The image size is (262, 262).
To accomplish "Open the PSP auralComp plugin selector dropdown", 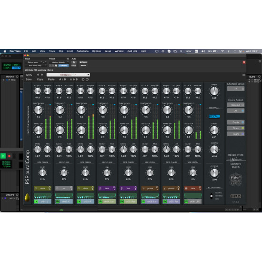I will coord(36,66).
